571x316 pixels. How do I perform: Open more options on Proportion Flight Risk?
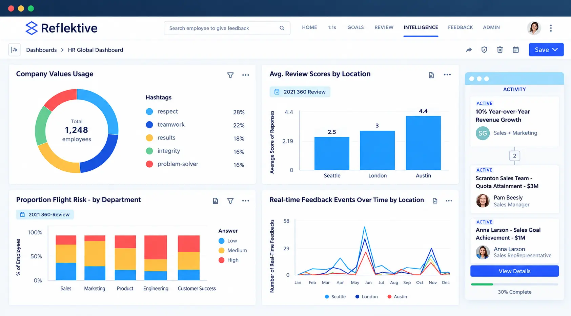pos(246,201)
